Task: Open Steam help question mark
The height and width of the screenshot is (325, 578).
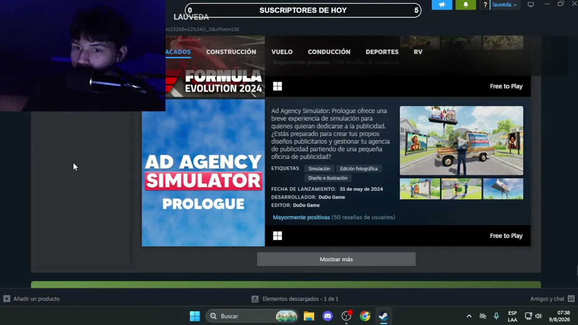Action: [x=485, y=5]
